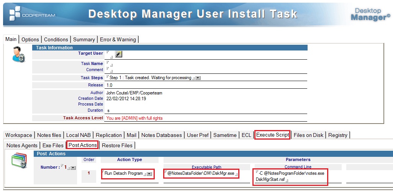Click into the Comment field
This screenshot has height=192, width=393.
point(110,70)
